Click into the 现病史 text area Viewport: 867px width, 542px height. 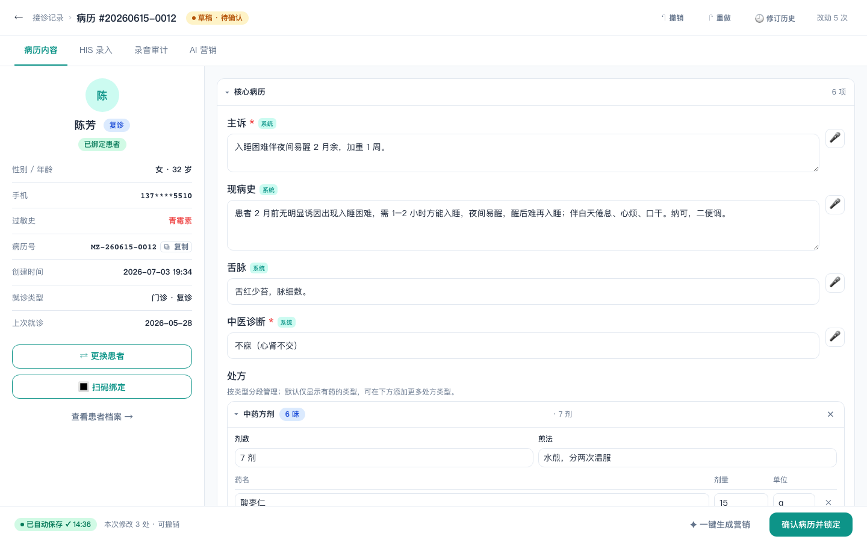pos(523,225)
